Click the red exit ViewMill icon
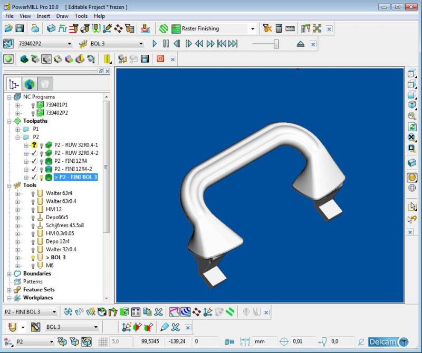422x353 pixels. [160, 58]
